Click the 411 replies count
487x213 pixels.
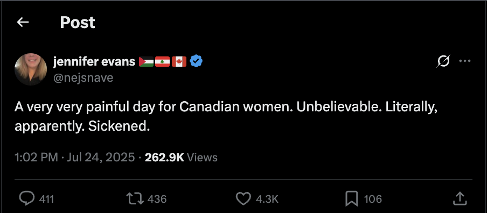tap(47, 198)
